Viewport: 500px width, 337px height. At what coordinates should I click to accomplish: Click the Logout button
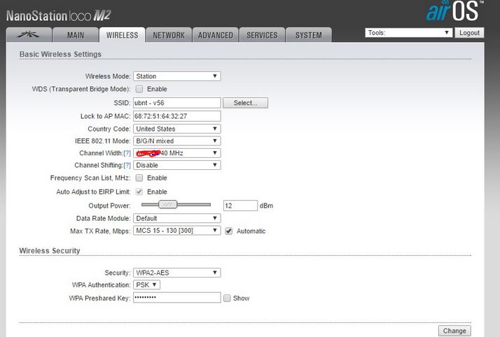pos(469,32)
